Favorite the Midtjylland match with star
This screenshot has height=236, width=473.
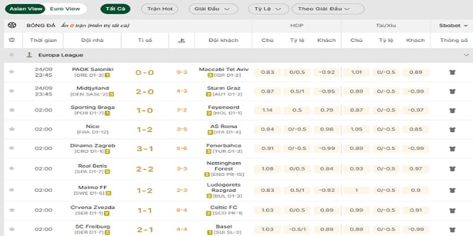tap(12, 91)
